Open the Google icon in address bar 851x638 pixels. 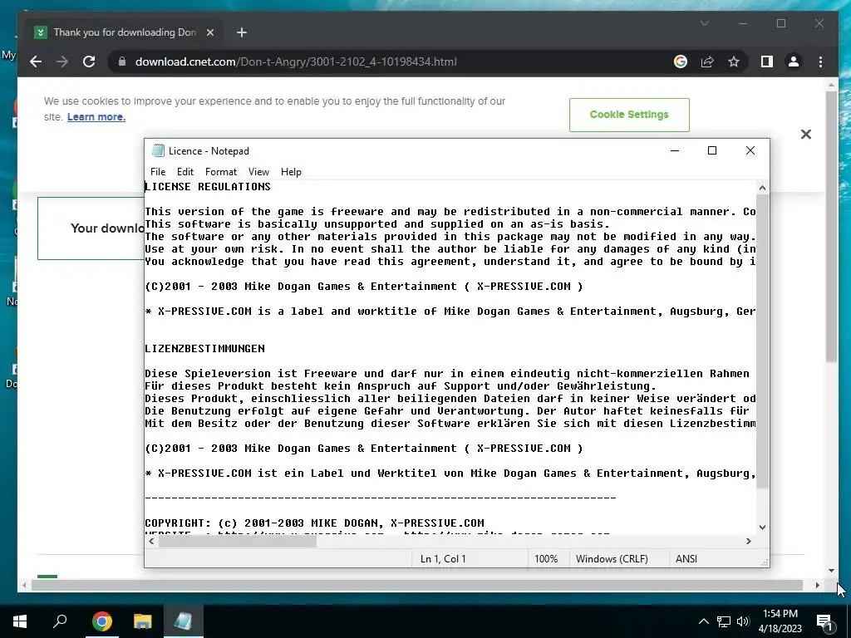click(680, 61)
